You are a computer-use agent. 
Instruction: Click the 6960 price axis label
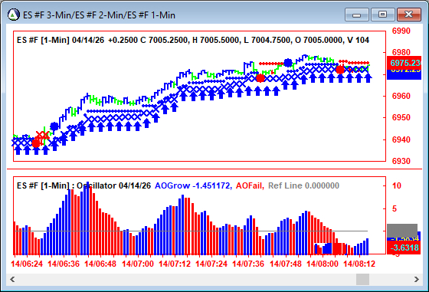click(x=401, y=96)
